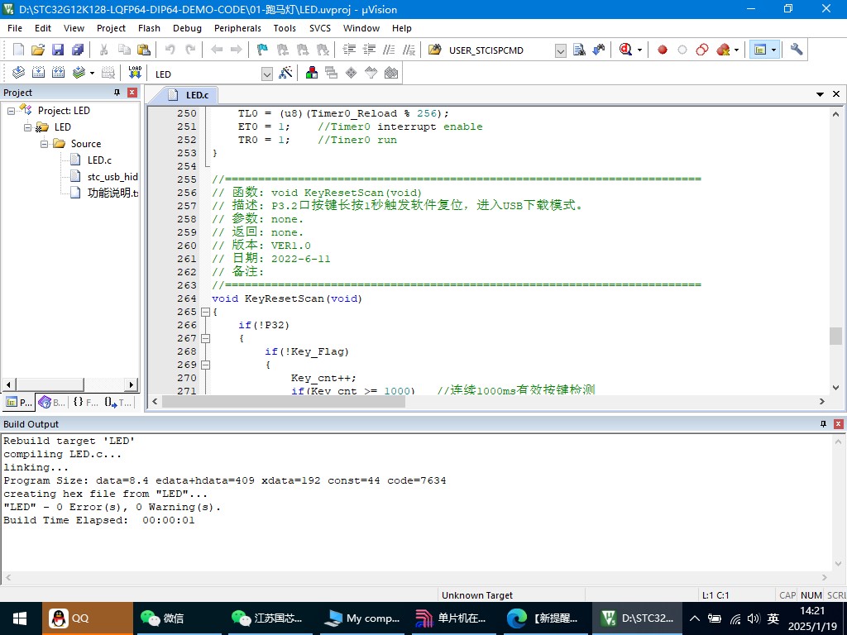Click the Translate current file icon
Viewport: 847px width, 635px height.
click(18, 73)
